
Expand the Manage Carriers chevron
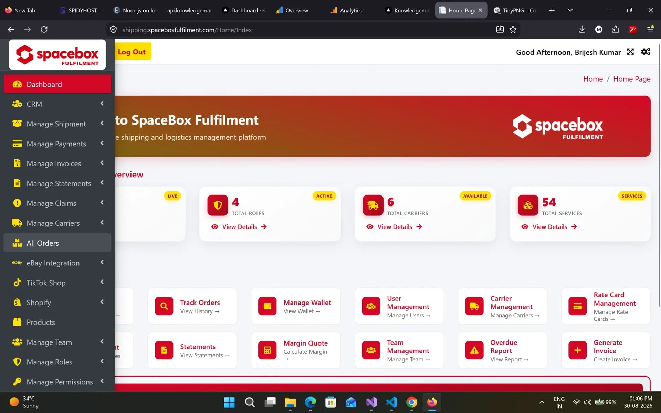click(x=102, y=223)
